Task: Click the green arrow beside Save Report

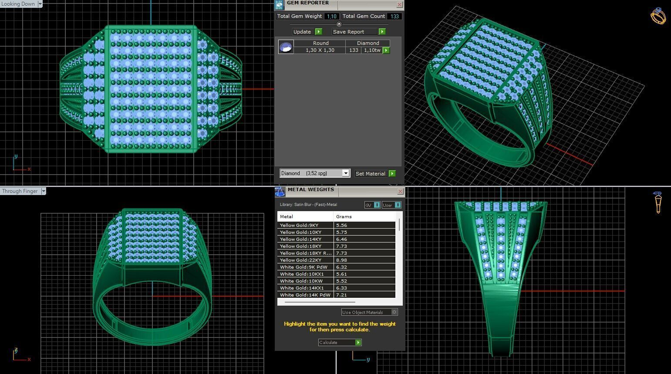Action: coord(382,32)
